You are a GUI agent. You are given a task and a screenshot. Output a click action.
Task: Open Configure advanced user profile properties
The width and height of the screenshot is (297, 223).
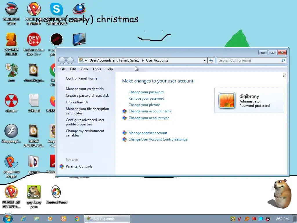[x=85, y=122]
